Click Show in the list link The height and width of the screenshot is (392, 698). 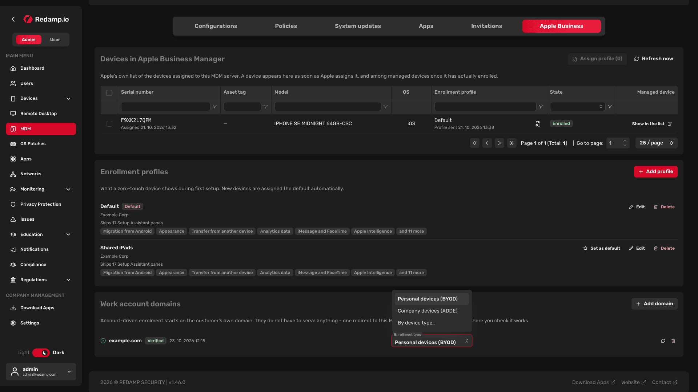(x=652, y=124)
